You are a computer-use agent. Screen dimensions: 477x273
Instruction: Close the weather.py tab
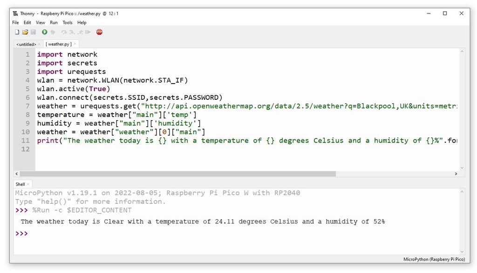click(75, 44)
